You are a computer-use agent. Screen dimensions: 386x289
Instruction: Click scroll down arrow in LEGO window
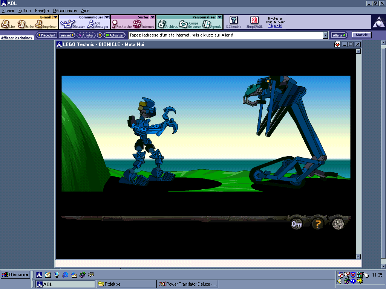358,257
